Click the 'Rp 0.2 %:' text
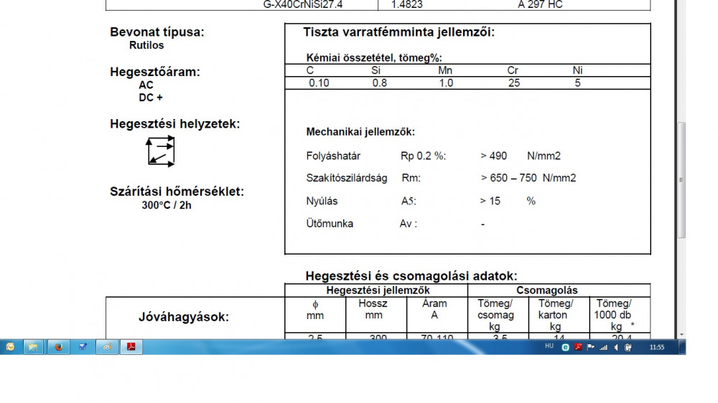The width and height of the screenshot is (718, 403). click(423, 156)
